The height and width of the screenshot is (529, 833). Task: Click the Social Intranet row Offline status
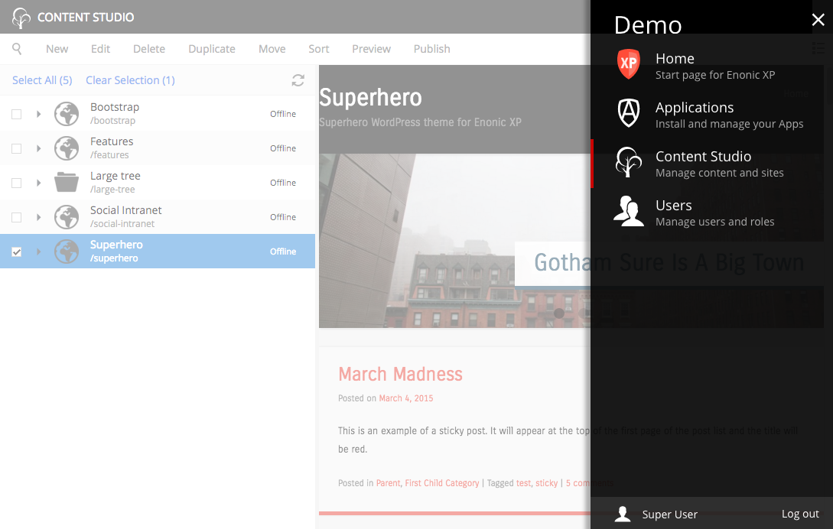(x=283, y=217)
